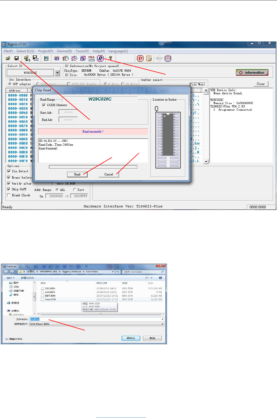
Task: Click the 修改日期 column header
Action: click(102, 283)
